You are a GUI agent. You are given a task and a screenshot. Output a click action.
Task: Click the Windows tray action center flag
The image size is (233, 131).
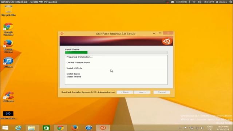[x=186, y=128]
